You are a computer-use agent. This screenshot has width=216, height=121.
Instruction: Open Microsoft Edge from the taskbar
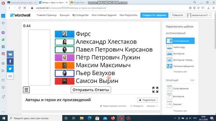tap(89, 118)
